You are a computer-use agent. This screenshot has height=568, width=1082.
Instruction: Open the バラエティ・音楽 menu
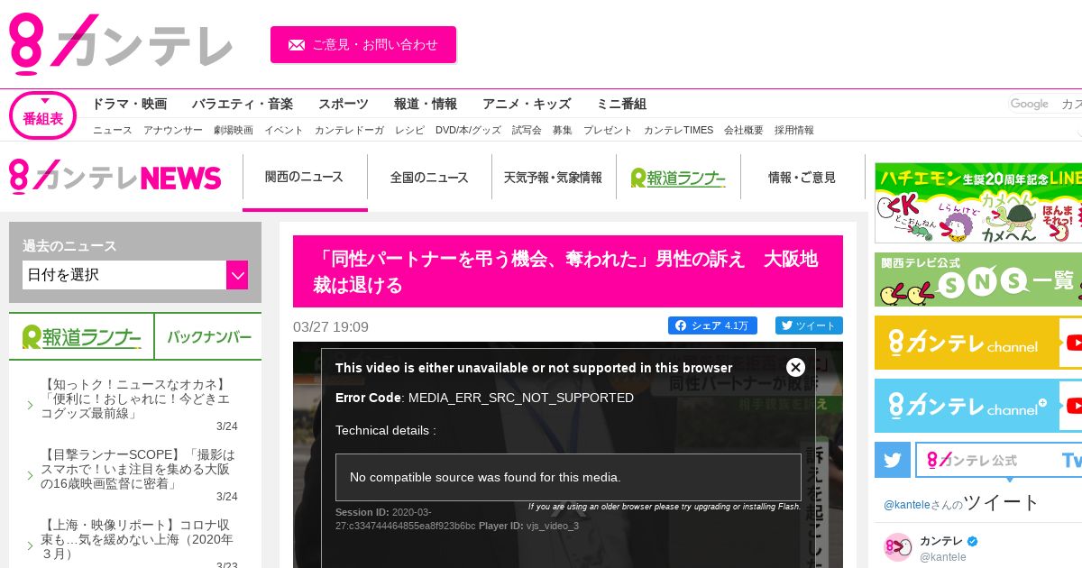[x=243, y=104]
